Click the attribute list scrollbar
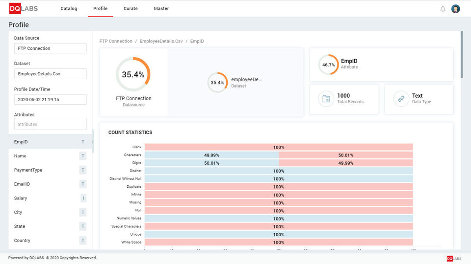This screenshot has width=471, height=264. (93, 141)
